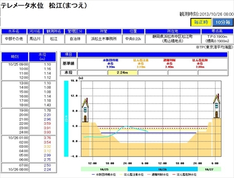Image resolution: width=234 pixels, height=178 pixels.
Task: Click the 水位 (m) column header
Action: (x=42, y=57)
